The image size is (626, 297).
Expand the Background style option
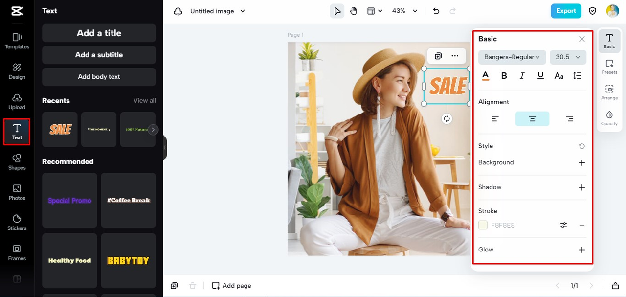point(581,162)
